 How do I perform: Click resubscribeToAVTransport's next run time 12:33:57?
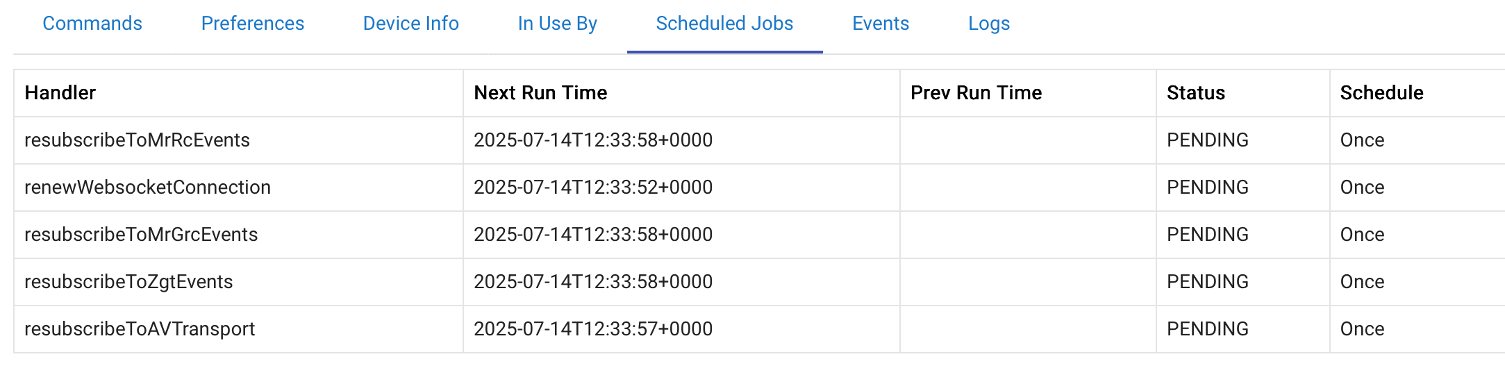point(592,329)
